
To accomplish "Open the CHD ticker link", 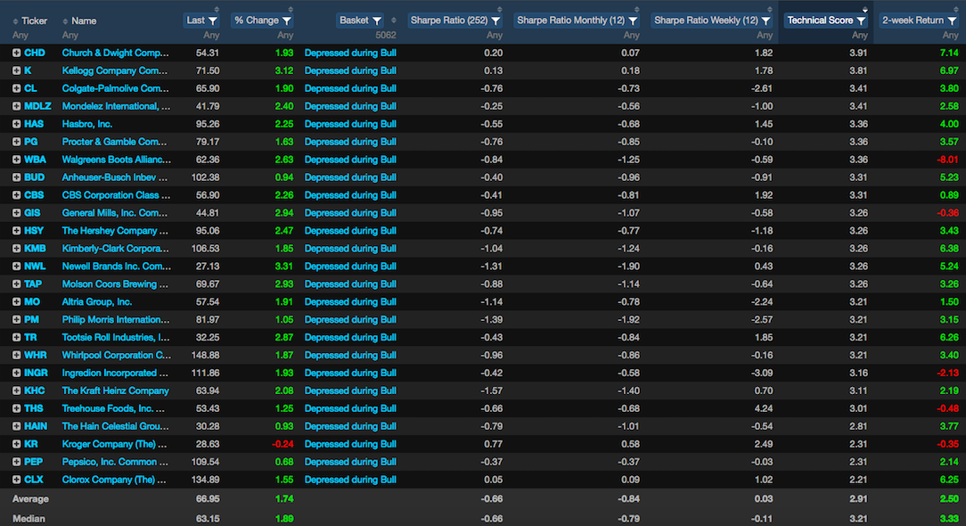I will tap(35, 53).
